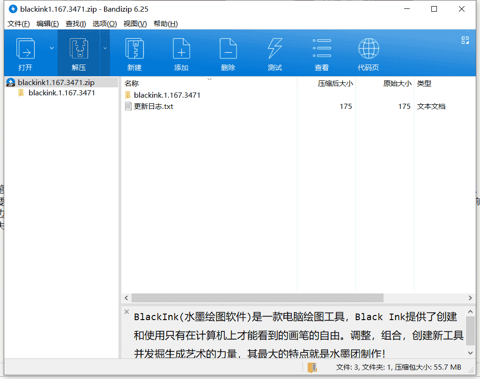Click the folder icon in the left tree
Viewport: 480px width, 379px height.
coord(21,93)
